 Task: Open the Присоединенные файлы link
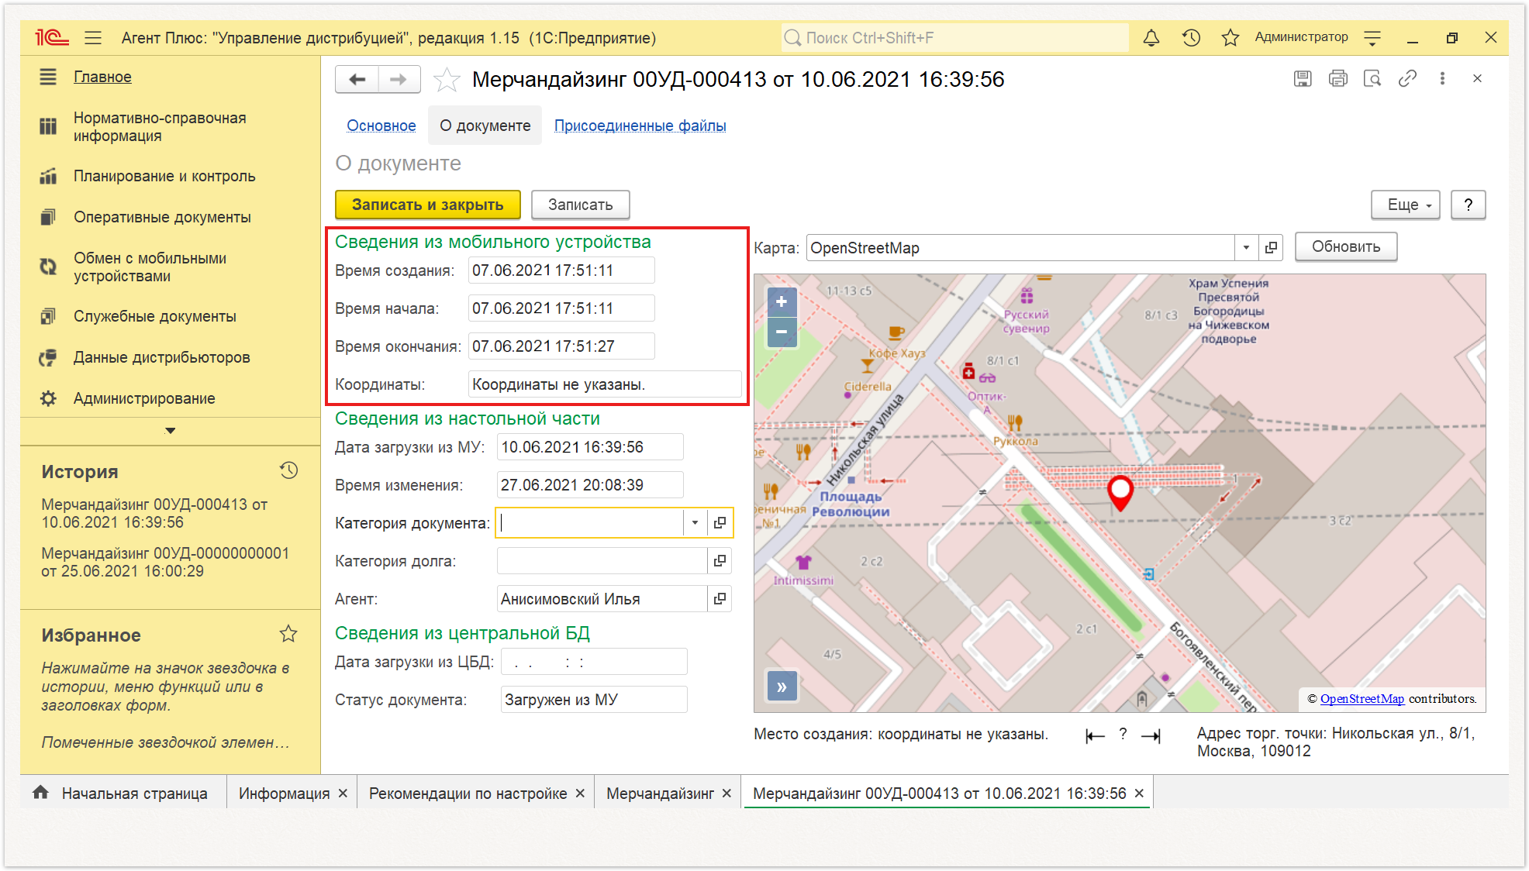(x=640, y=126)
